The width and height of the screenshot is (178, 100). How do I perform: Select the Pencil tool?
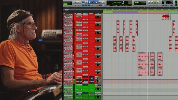tap(103, 2)
